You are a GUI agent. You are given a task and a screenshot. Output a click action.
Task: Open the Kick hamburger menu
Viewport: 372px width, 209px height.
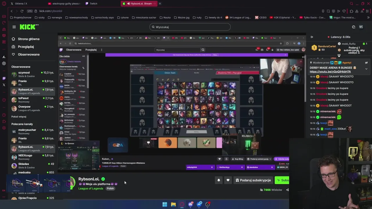14,27
